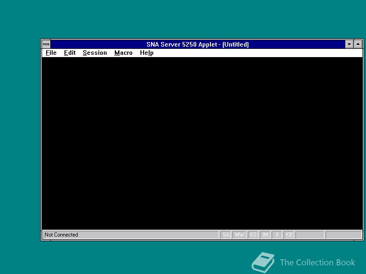Open the Edit menu
The image size is (366, 274).
[70, 53]
